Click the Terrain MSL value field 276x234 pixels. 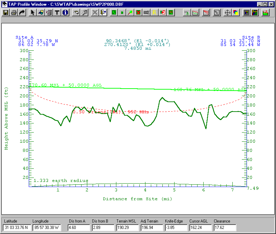128,228
